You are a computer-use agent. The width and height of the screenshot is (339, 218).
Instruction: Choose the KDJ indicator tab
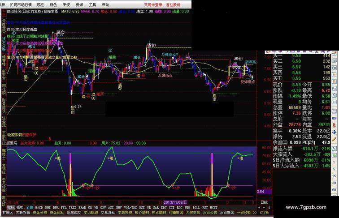click(164, 207)
